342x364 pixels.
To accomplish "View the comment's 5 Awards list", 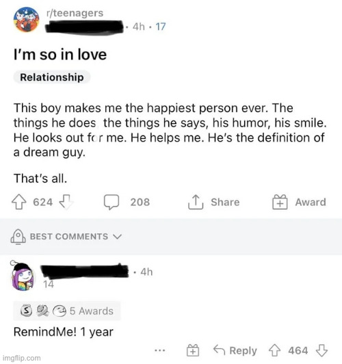I will click(67, 311).
